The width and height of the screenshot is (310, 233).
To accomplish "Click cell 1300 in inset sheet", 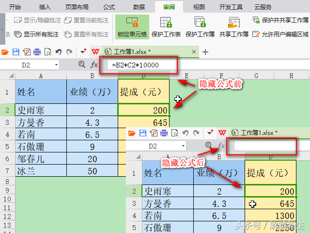I will [270, 216].
